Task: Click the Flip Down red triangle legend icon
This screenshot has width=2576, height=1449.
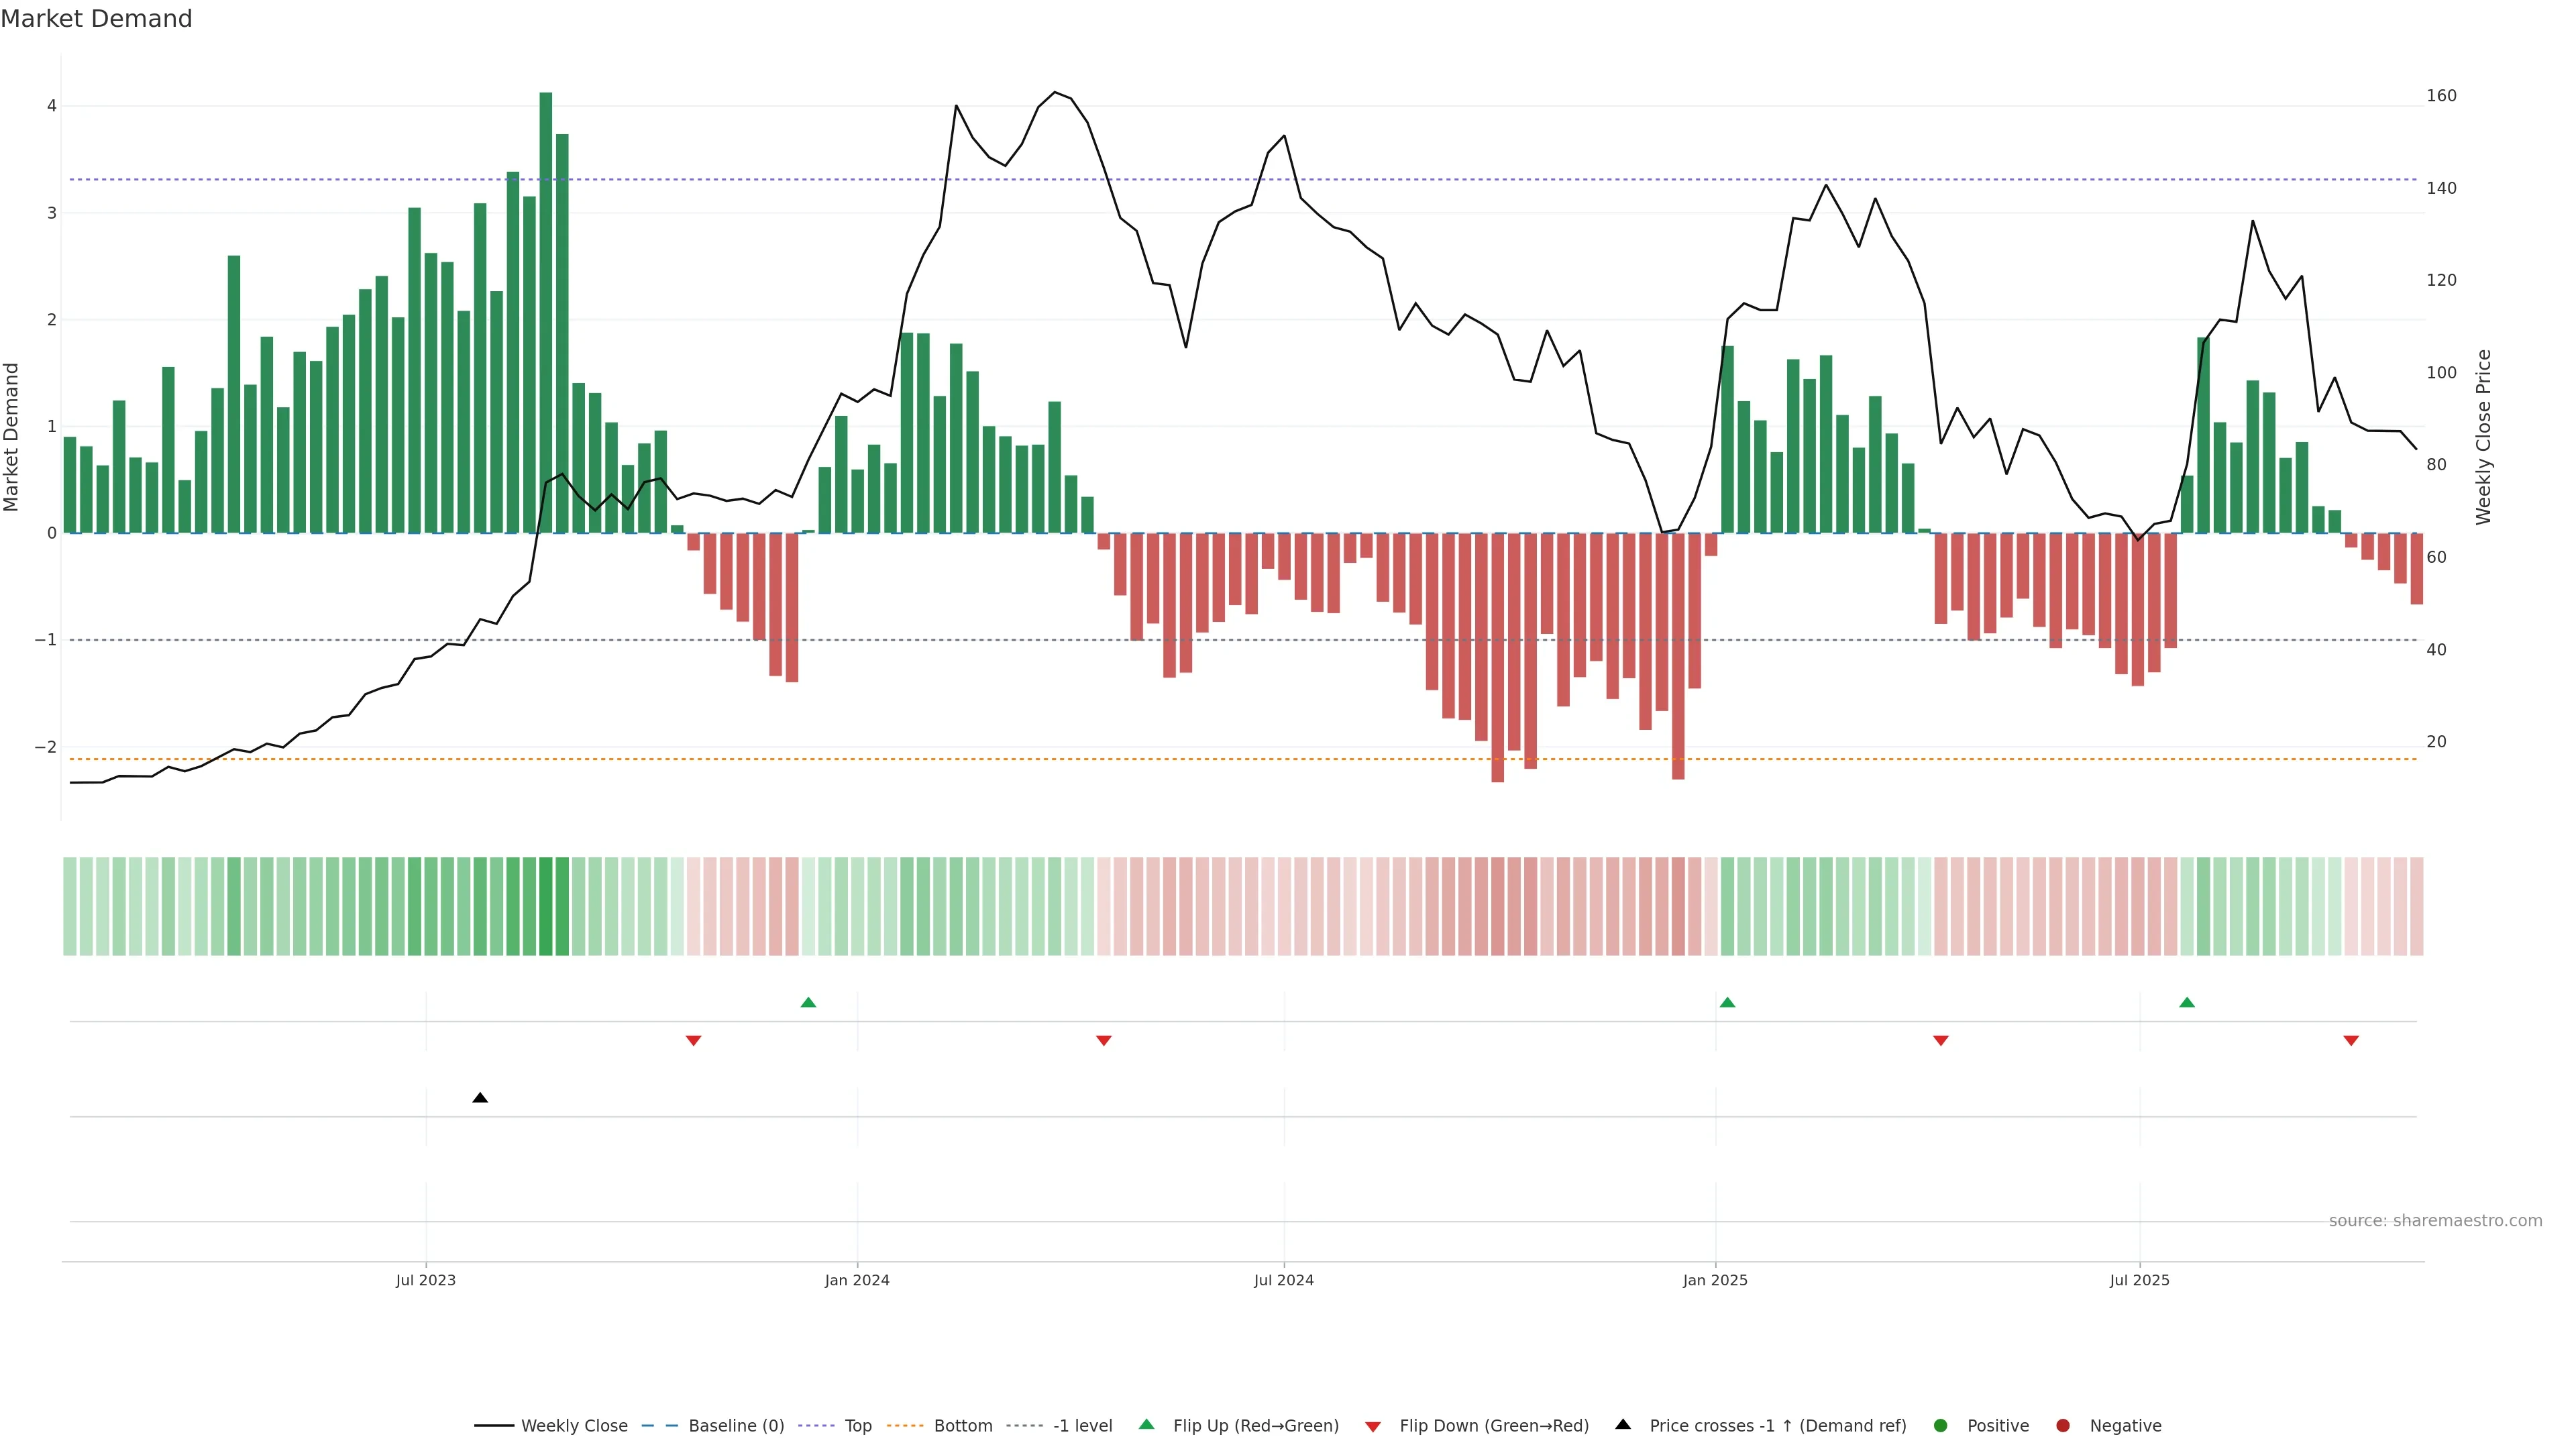Action: tap(1373, 1426)
